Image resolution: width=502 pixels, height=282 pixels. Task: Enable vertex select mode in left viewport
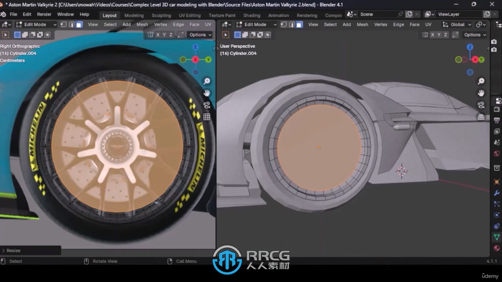(x=64, y=24)
